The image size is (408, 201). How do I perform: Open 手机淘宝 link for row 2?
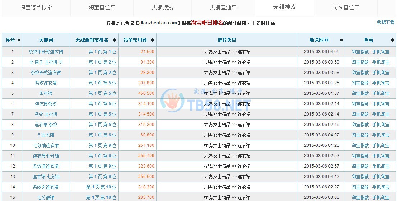click(x=381, y=62)
